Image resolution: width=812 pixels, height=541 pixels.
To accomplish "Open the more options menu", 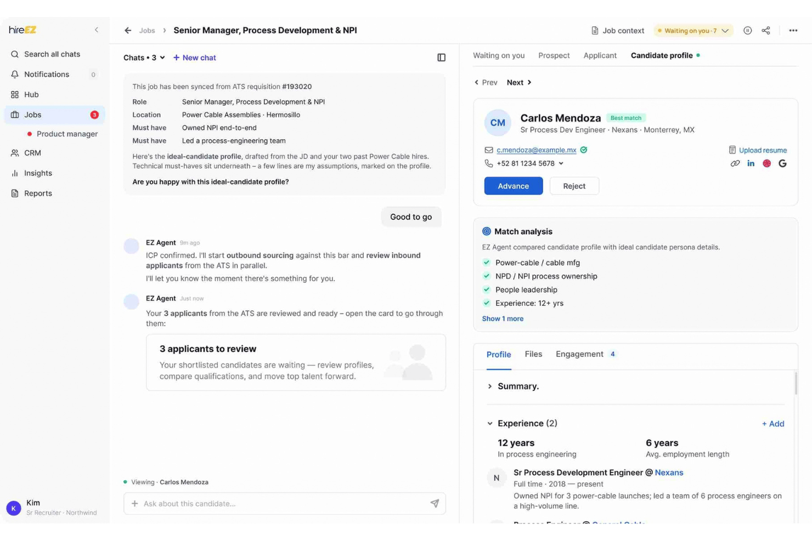I will click(x=793, y=31).
